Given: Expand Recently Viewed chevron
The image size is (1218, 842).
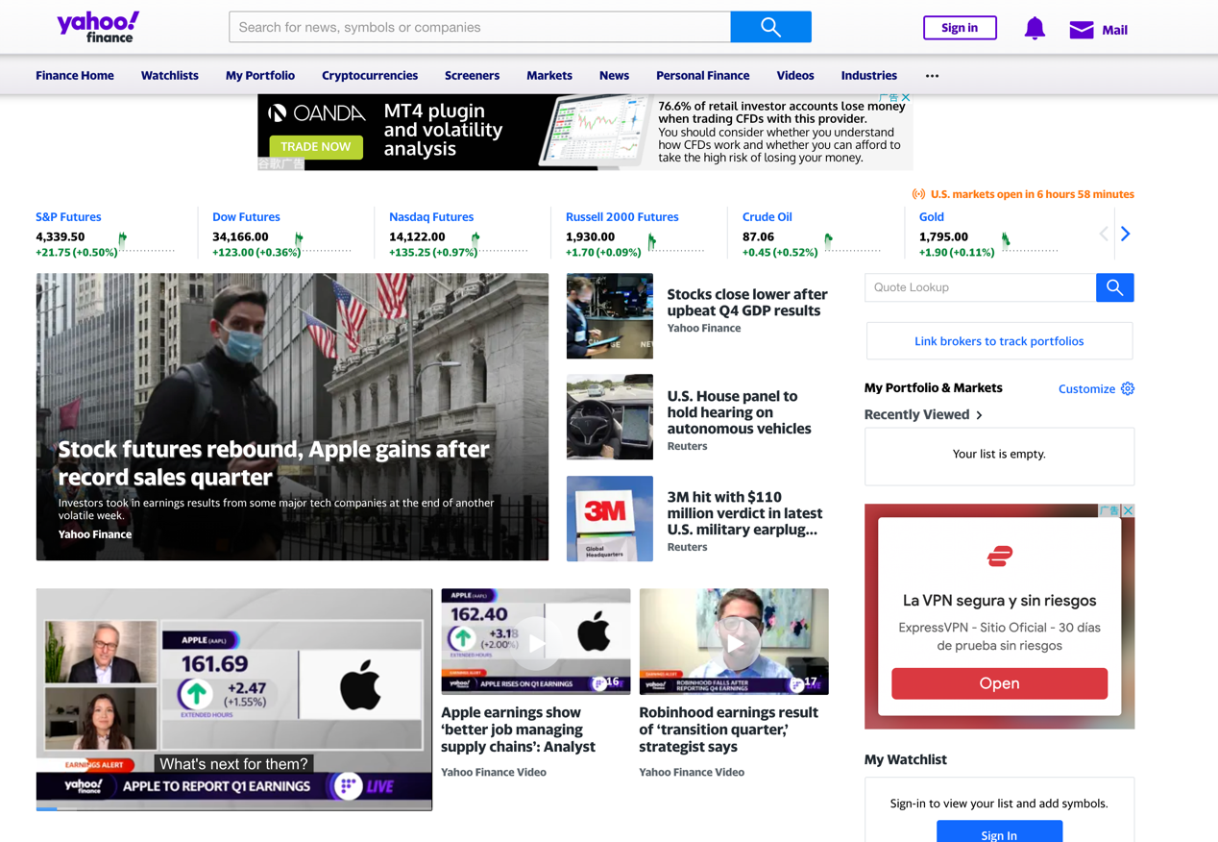Looking at the screenshot, I should click(979, 415).
